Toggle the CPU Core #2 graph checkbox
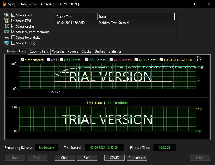The image size is (215, 165). pyautogui.click(x=86, y=60)
